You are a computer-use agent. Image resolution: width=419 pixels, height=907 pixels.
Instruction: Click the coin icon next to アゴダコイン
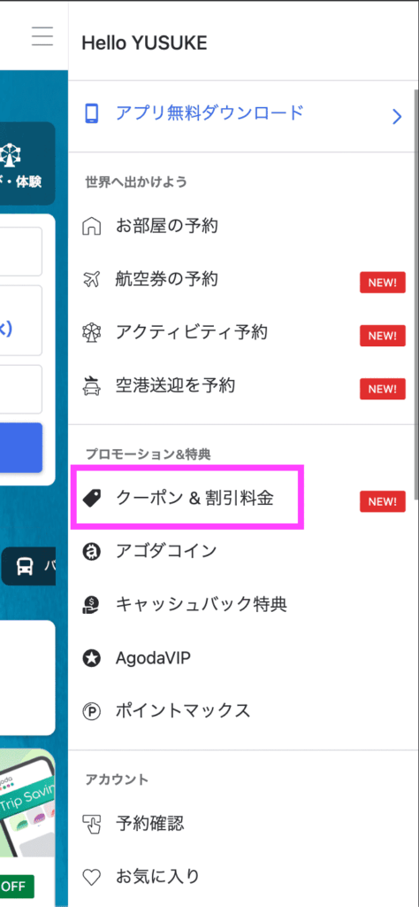point(92,552)
